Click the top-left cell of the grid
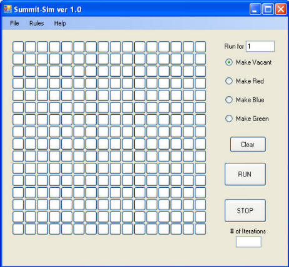The image size is (289, 267). [x=18, y=47]
